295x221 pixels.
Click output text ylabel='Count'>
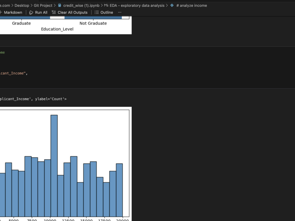pos(51,99)
